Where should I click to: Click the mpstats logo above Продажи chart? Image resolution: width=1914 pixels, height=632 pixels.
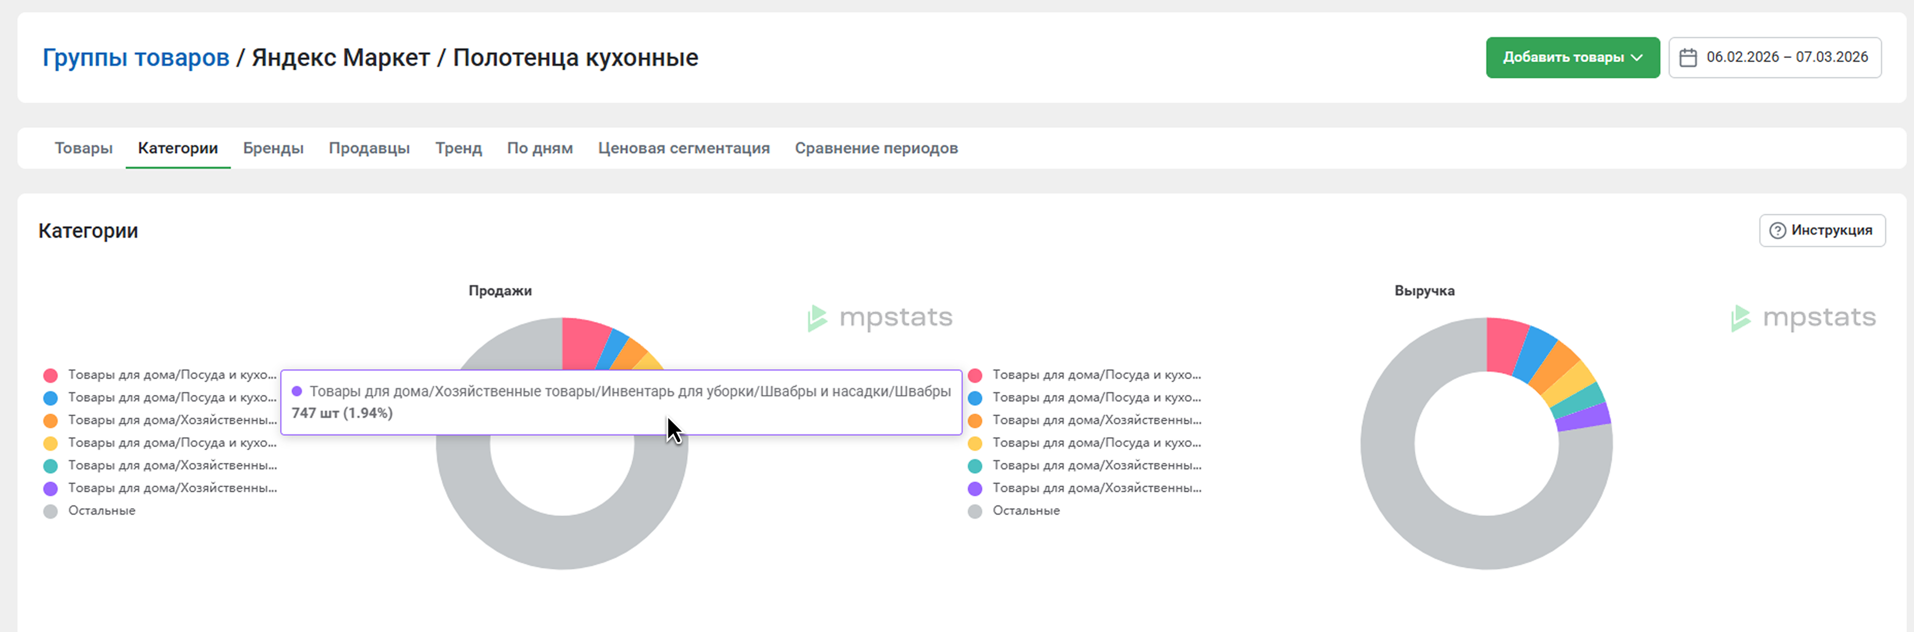(880, 318)
